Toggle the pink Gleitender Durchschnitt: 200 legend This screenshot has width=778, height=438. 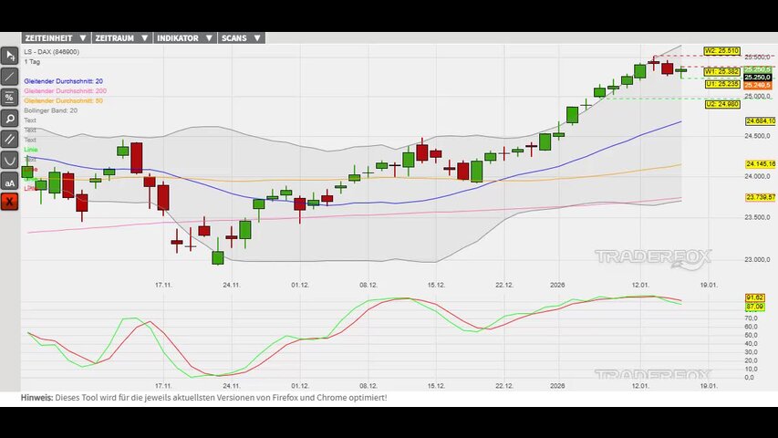tap(65, 91)
